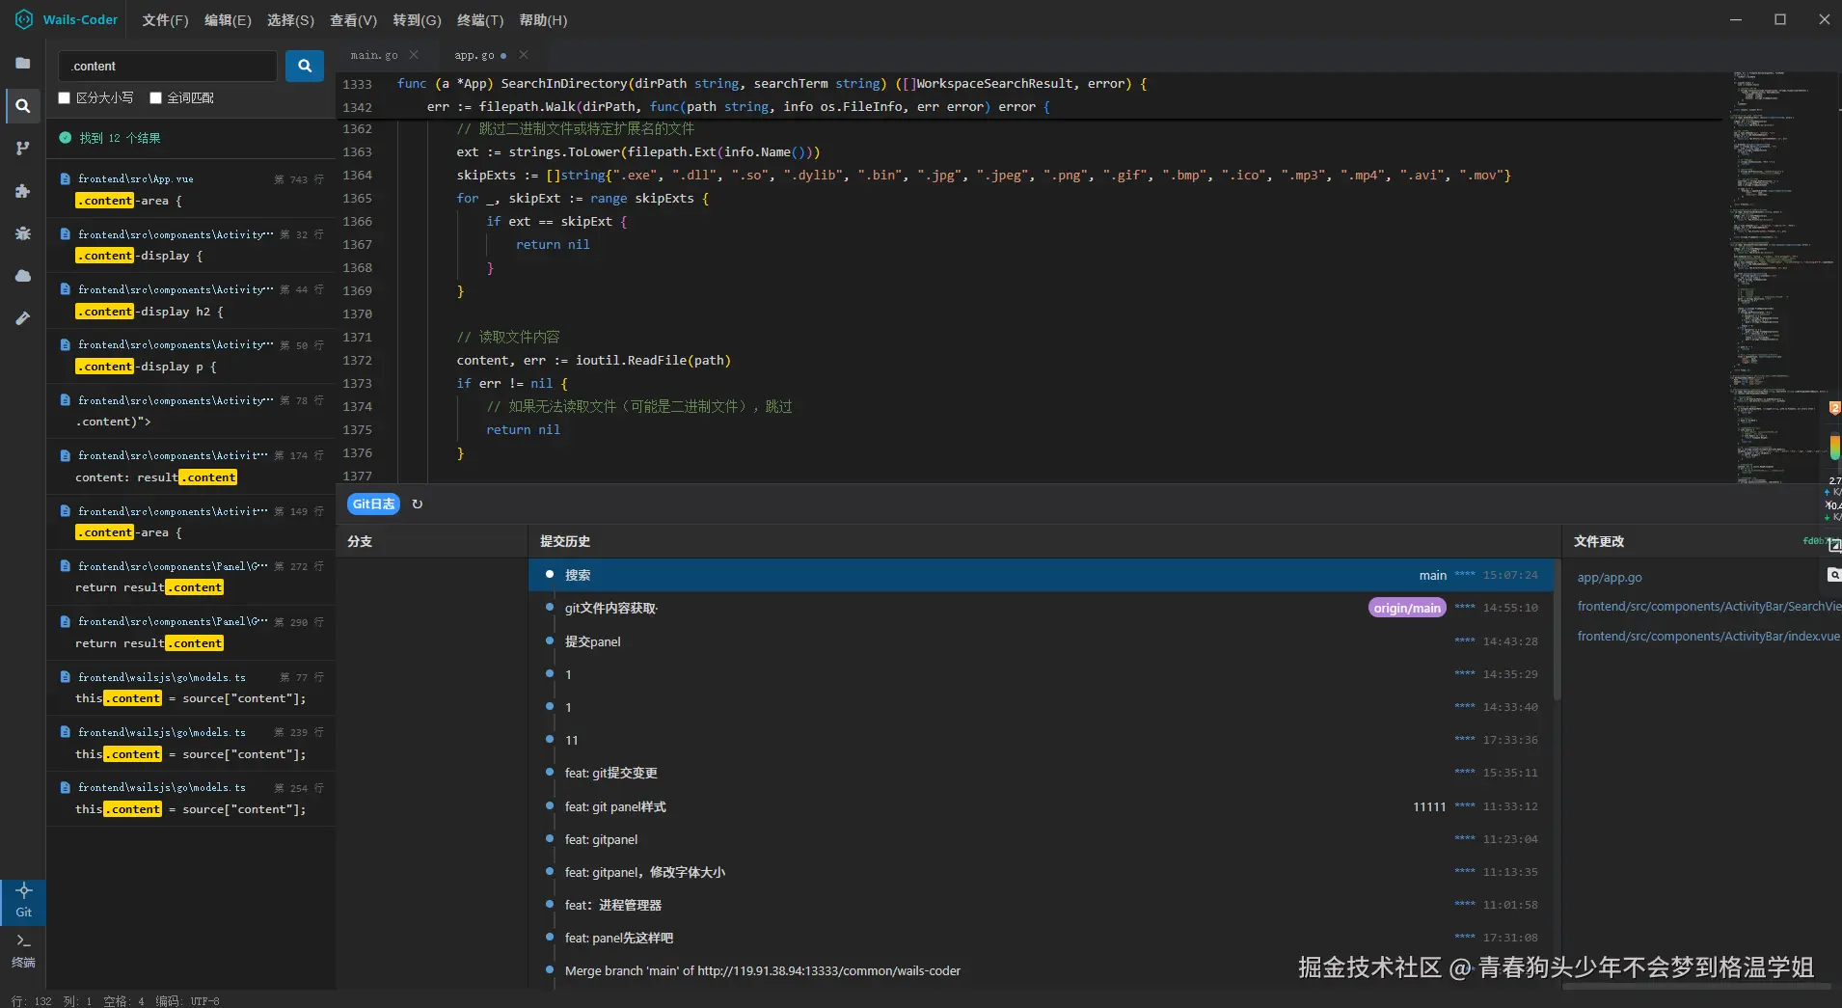This screenshot has width=1842, height=1008.
Task: Open the Panel line 272 return result.content
Action: (x=191, y=578)
